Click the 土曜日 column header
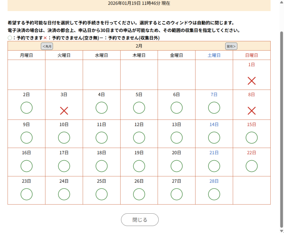 [214, 55]
